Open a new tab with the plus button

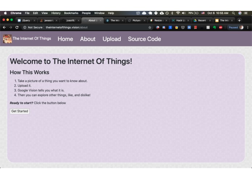[239, 20]
